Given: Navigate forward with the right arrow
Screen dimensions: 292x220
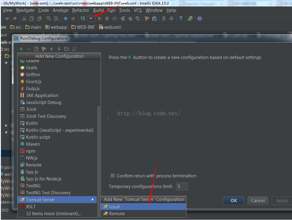Looking at the screenshot, I should coord(73,18).
